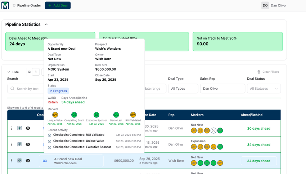
Task: Open the grader icon in first deal row
Action: coord(19,128)
